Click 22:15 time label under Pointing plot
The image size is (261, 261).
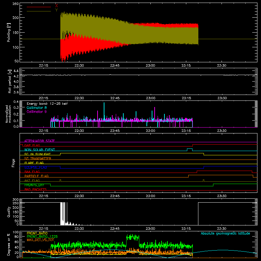click(x=43, y=66)
